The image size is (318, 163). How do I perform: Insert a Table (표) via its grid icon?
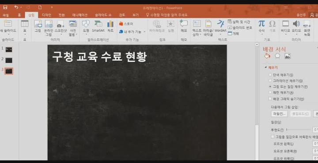click(x=25, y=24)
